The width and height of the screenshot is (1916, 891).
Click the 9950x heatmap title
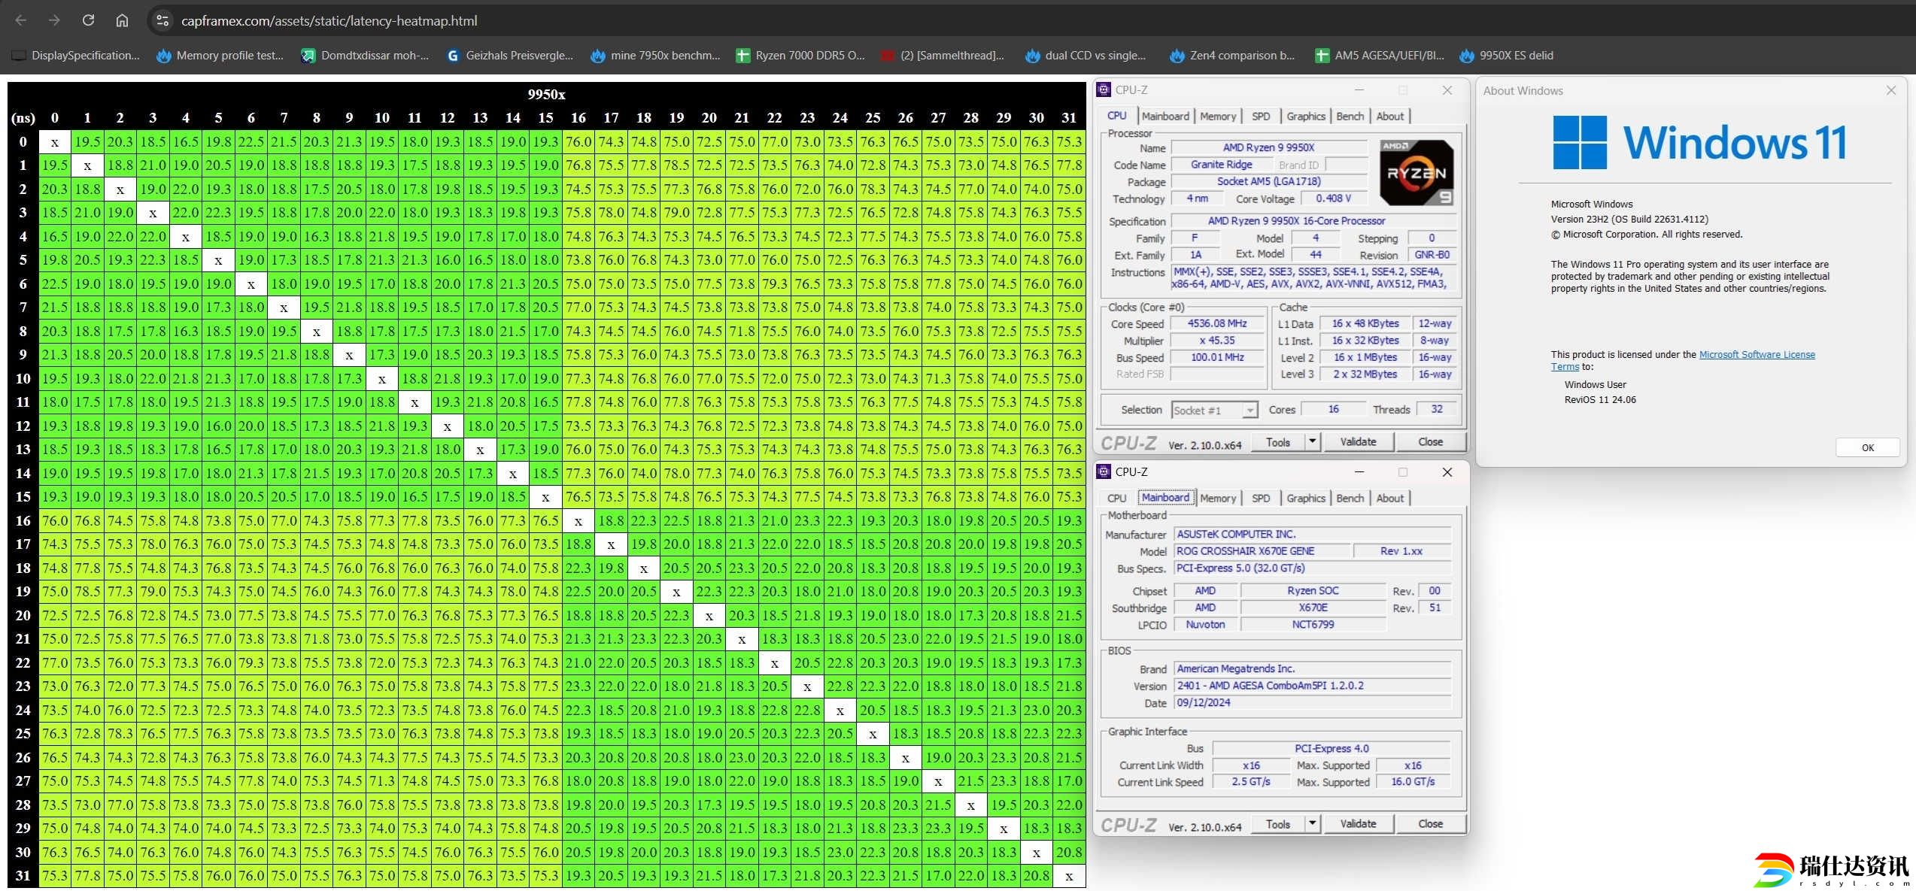[546, 94]
